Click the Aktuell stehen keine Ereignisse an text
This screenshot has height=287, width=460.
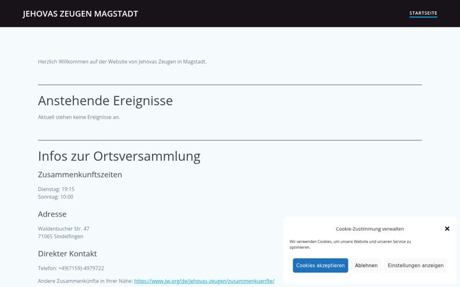[79, 117]
